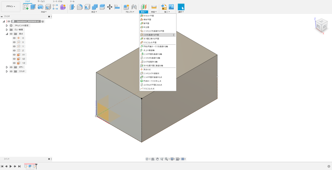Collapse browser panel with double-arrow icon
This screenshot has width=332, height=170.
point(2,16)
